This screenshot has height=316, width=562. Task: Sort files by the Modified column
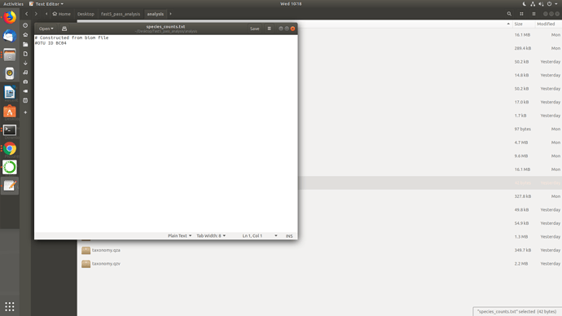tap(546, 24)
